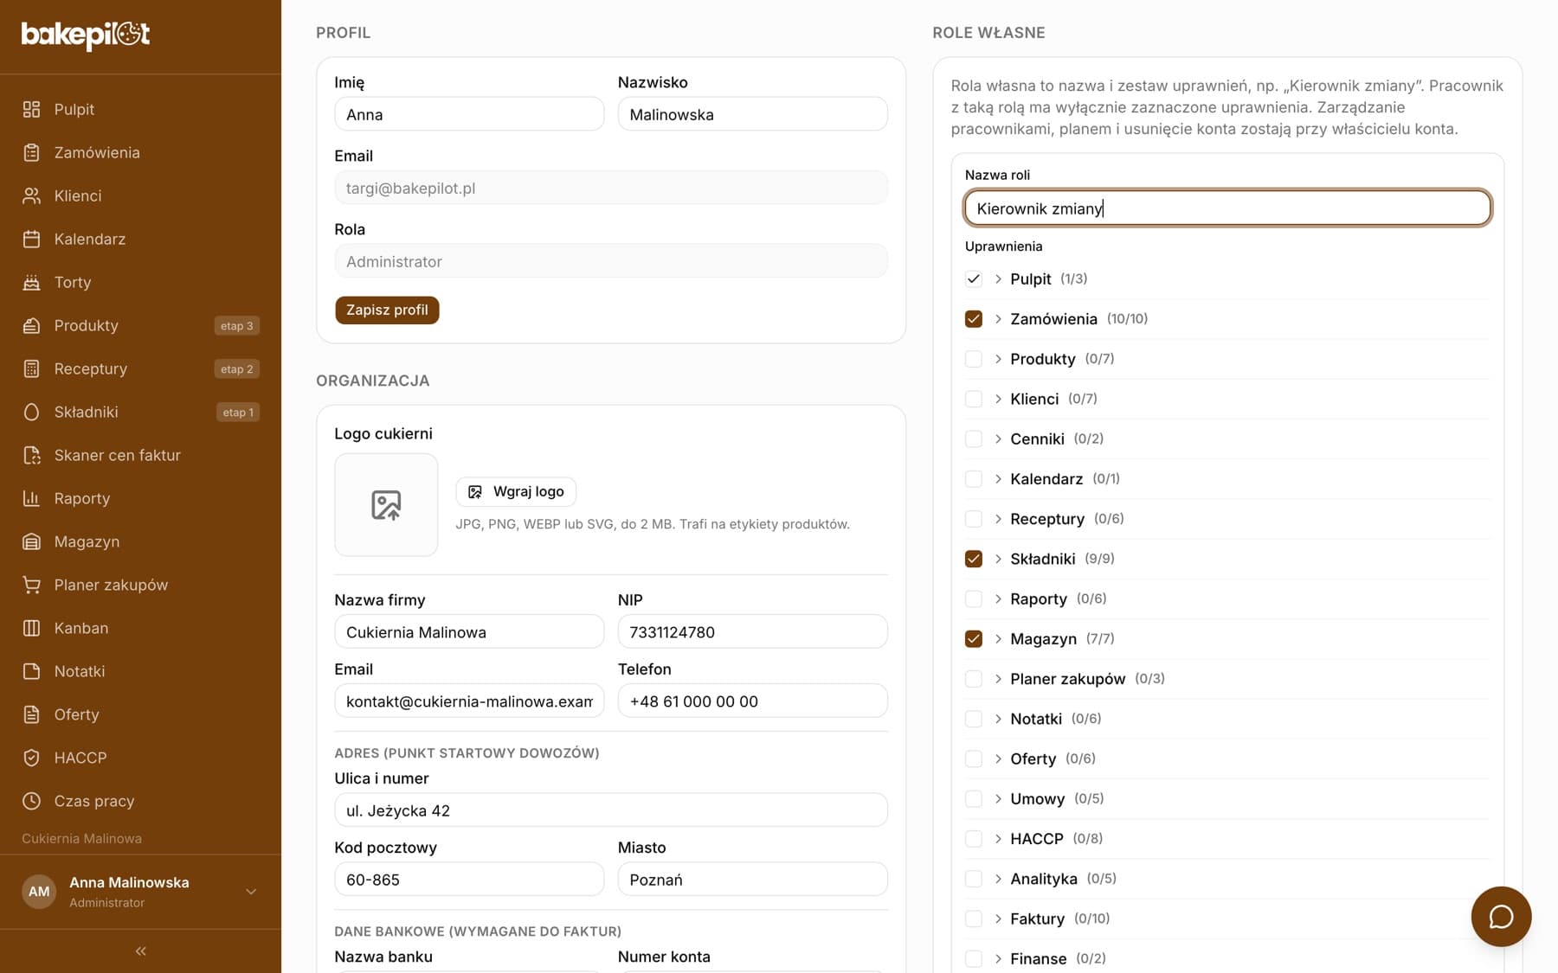This screenshot has width=1558, height=973.
Task: Click the Składniki egg icon
Action: click(31, 412)
